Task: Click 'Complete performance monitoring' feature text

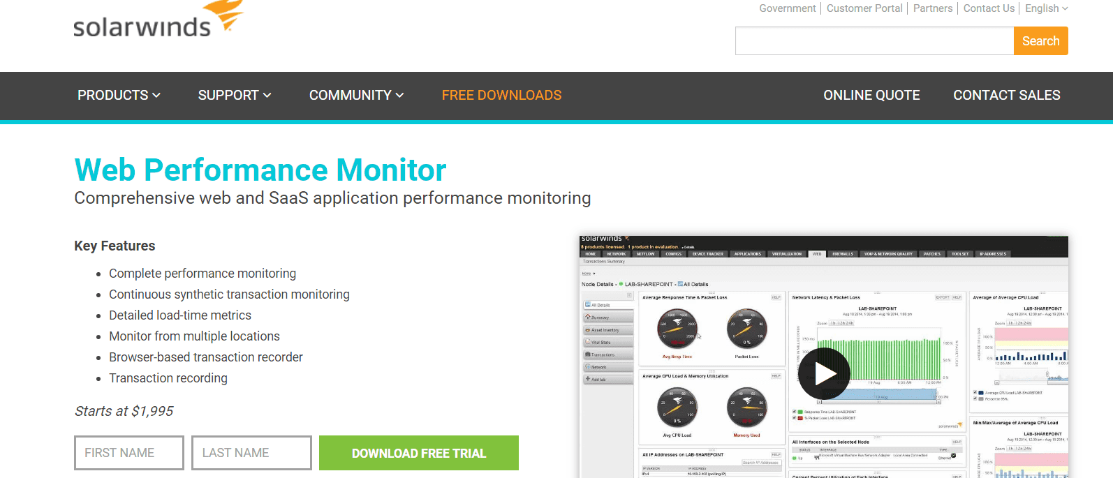Action: coord(202,274)
